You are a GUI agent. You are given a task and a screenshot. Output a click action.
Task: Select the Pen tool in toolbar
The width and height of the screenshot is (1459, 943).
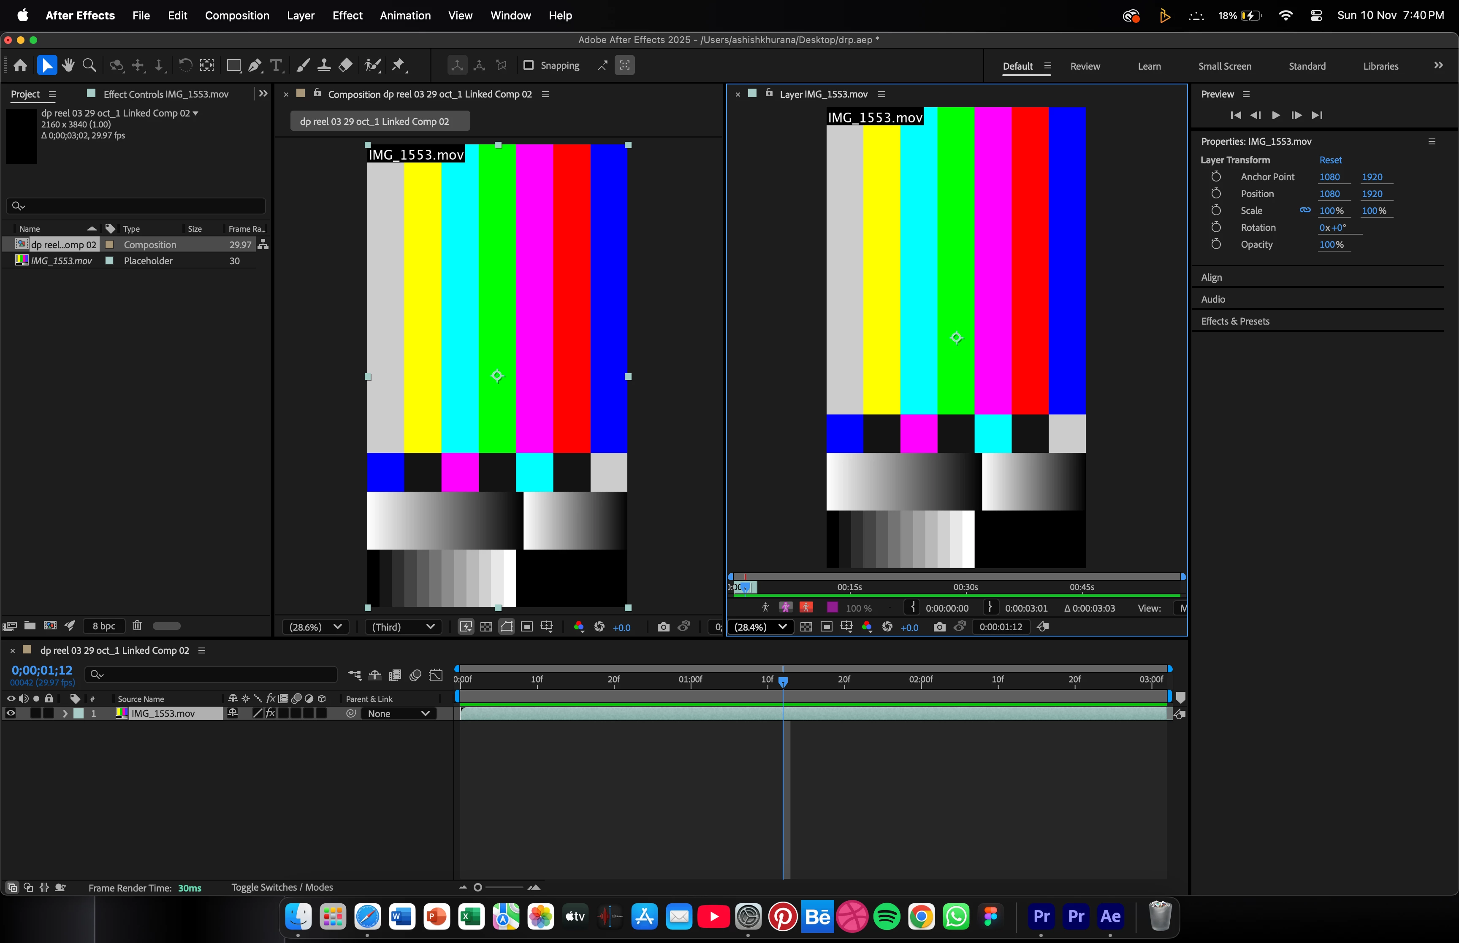pos(255,65)
